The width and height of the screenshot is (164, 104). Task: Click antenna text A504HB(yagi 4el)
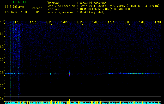pos(92,12)
